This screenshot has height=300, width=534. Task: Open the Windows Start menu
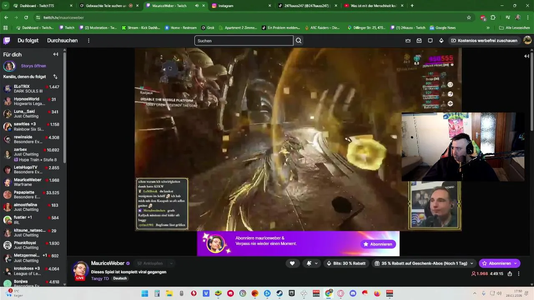click(145, 293)
